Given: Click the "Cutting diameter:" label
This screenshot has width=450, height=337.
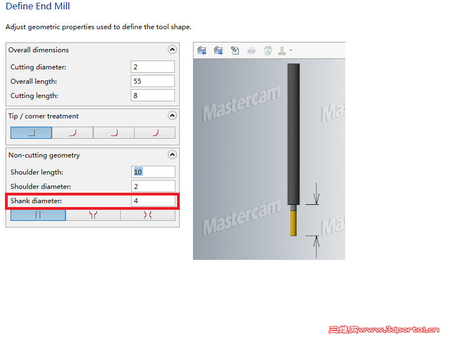Looking at the screenshot, I should coord(39,67).
